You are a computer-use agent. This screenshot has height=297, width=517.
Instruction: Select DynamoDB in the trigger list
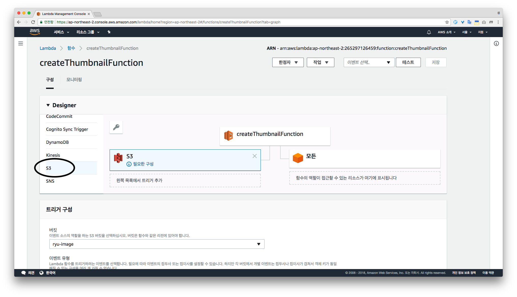pos(58,142)
